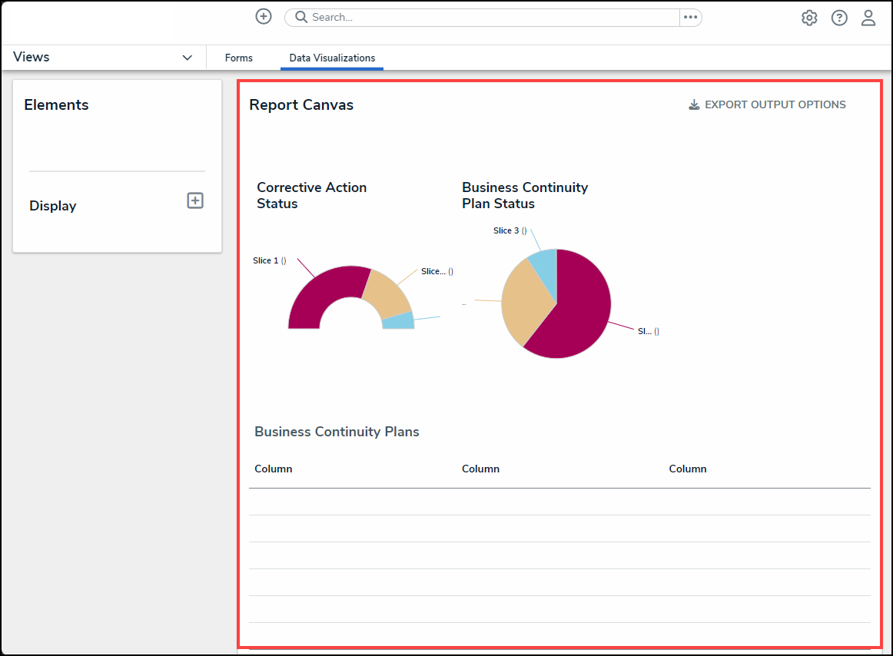
Task: Open the help question mark icon
Action: point(839,18)
